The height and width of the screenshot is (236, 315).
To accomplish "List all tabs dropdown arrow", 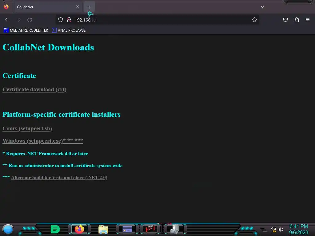I will point(263,7).
